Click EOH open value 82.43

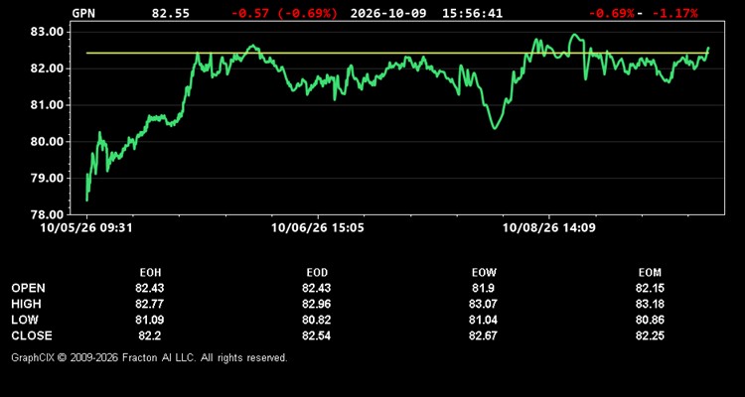pos(150,288)
